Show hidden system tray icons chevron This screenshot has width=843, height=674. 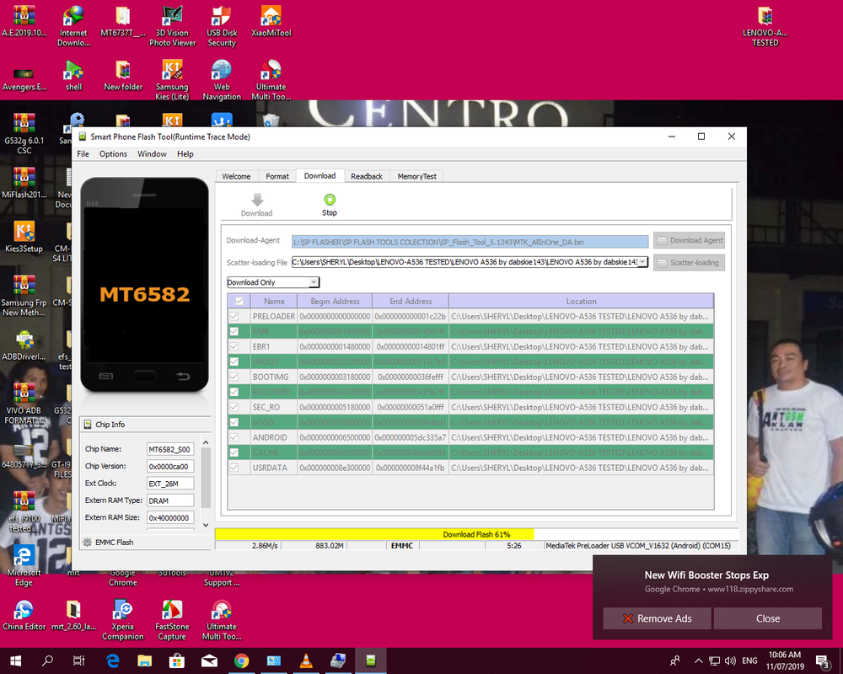(x=698, y=661)
